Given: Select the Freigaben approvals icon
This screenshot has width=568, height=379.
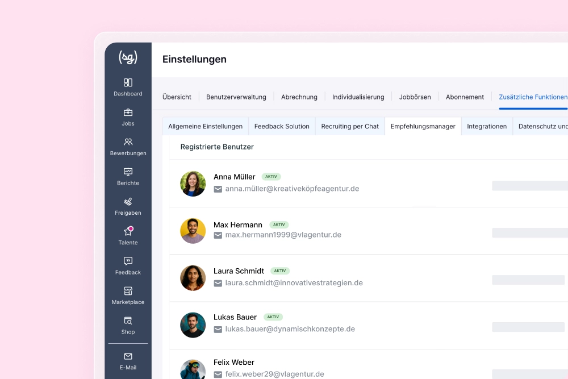Looking at the screenshot, I should (128, 206).
